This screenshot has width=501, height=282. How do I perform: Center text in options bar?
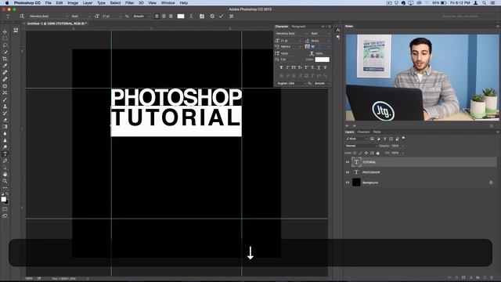coord(164,16)
